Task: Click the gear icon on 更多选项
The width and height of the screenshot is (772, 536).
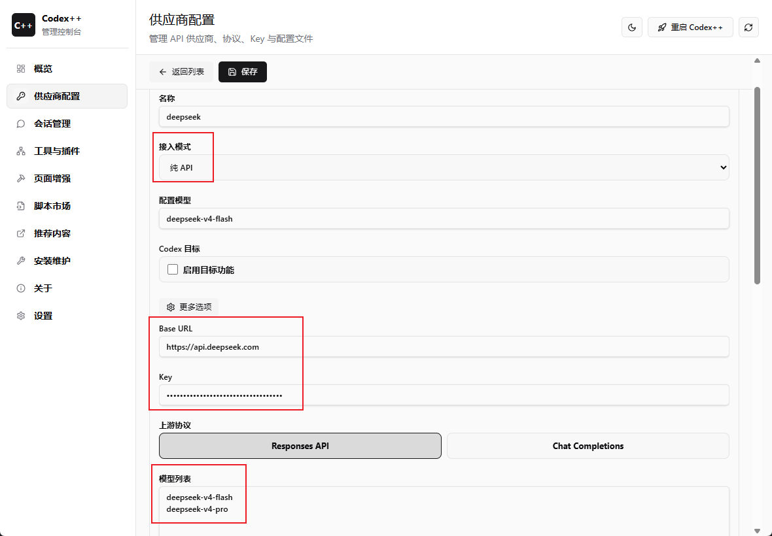Action: click(171, 307)
